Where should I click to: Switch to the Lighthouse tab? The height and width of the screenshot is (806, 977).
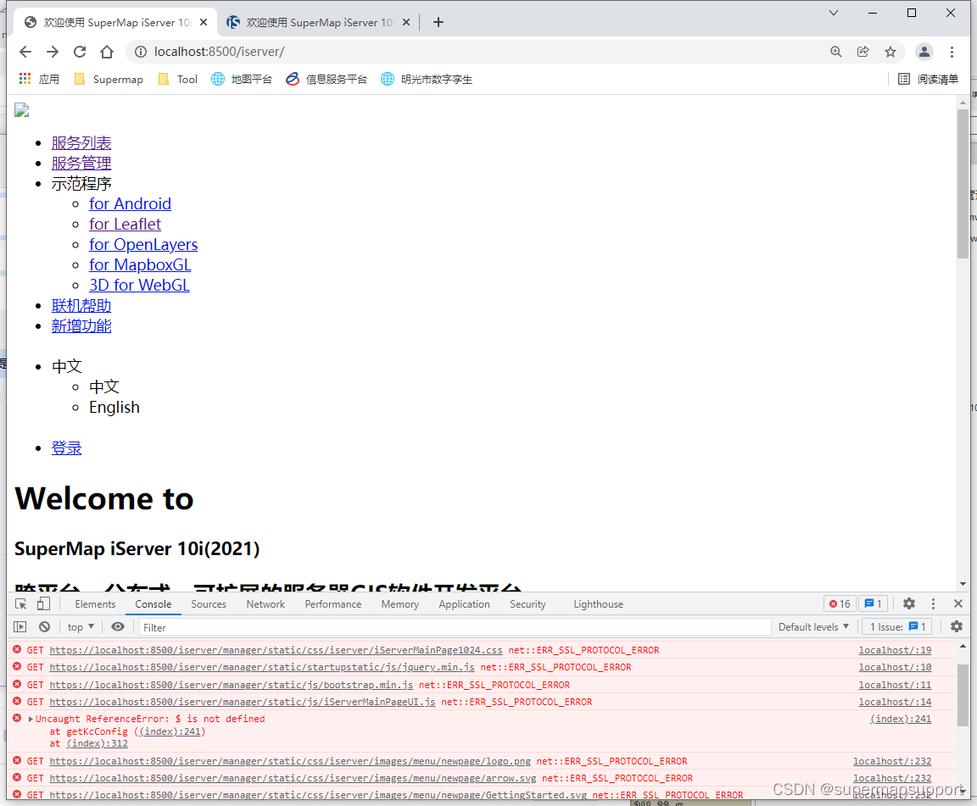599,604
